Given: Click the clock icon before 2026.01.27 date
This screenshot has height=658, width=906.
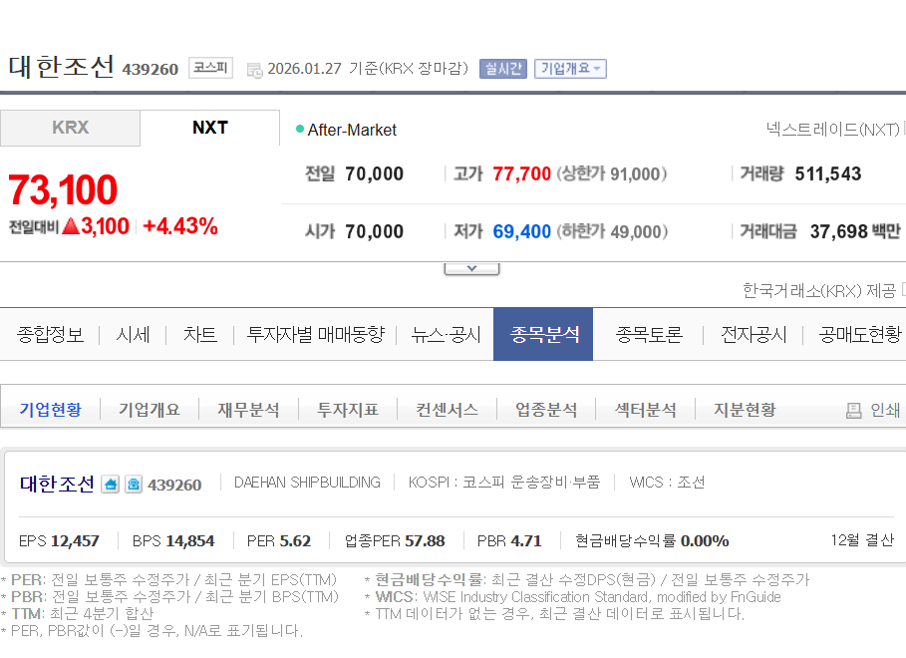Looking at the screenshot, I should click(254, 70).
